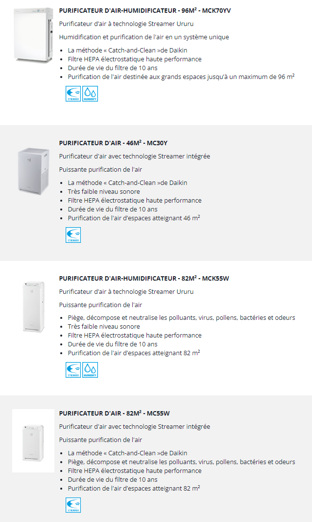This screenshot has height=522, width=312.
Task: Open the 82M² MCK55W humidifier title
Action: pyautogui.click(x=144, y=278)
